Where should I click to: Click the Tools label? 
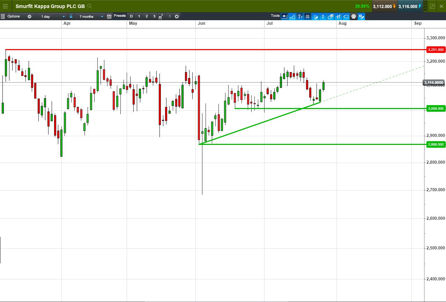point(275,16)
